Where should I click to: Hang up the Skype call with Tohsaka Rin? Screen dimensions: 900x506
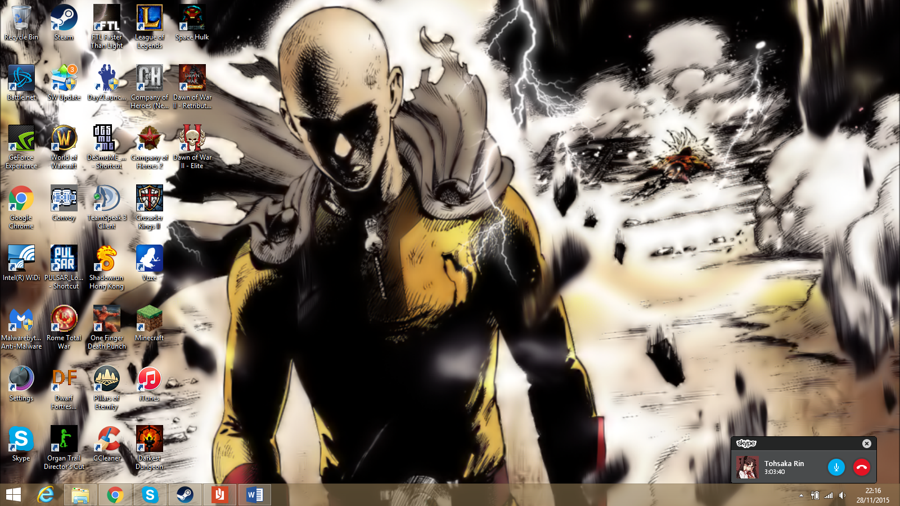pyautogui.click(x=862, y=467)
